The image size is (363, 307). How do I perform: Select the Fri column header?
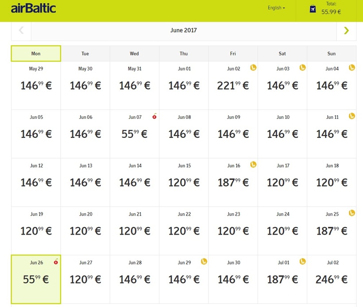point(233,53)
